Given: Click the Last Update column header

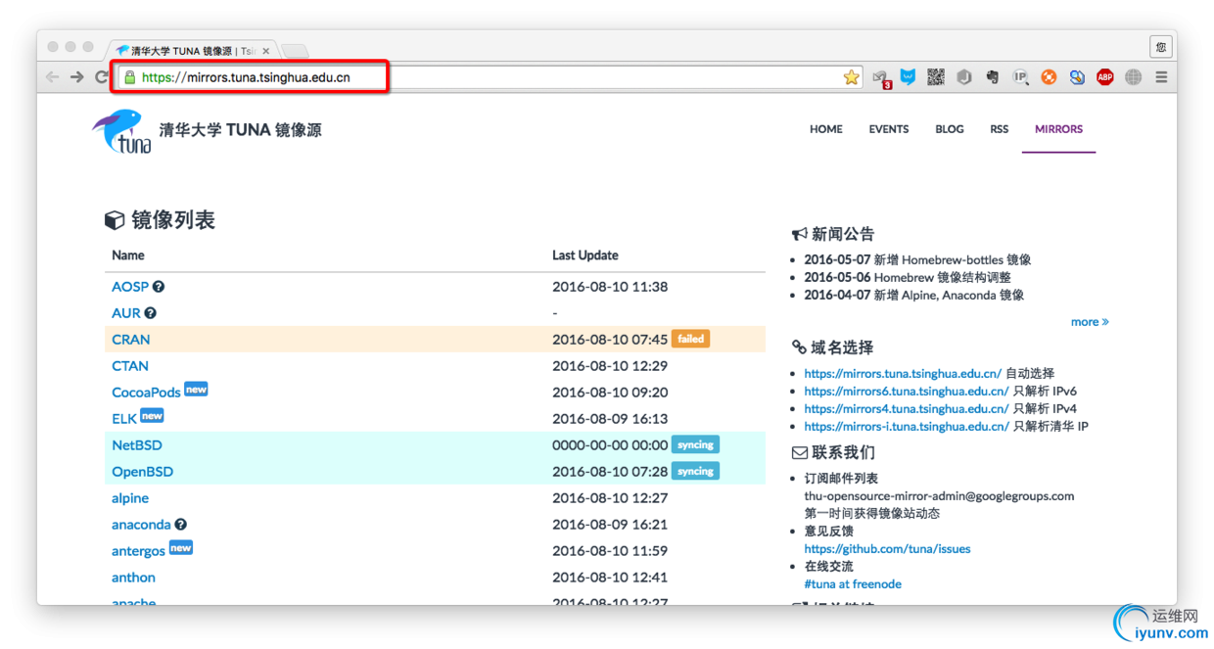Looking at the screenshot, I should coord(585,255).
